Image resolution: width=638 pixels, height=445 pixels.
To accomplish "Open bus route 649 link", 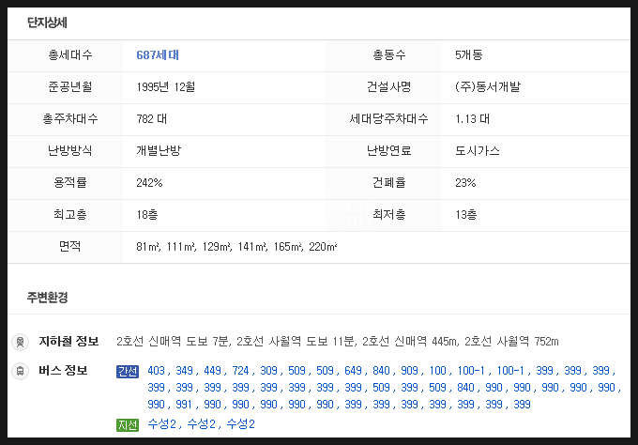I will 353,371.
